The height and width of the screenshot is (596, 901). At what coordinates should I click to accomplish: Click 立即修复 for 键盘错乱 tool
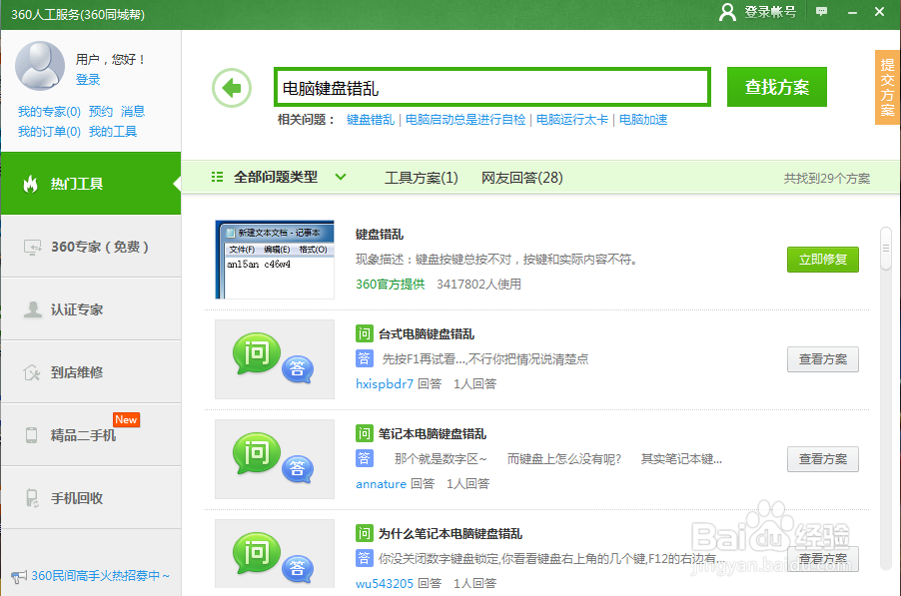tap(822, 259)
